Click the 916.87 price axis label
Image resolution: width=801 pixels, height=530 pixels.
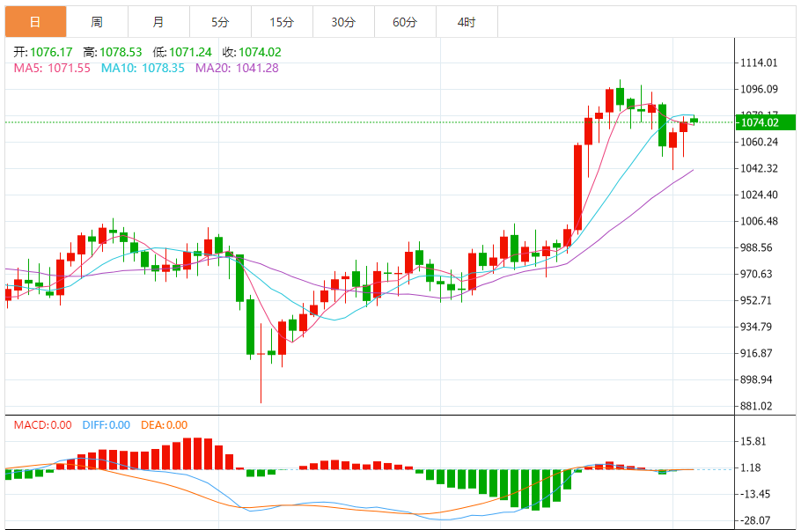(x=756, y=353)
